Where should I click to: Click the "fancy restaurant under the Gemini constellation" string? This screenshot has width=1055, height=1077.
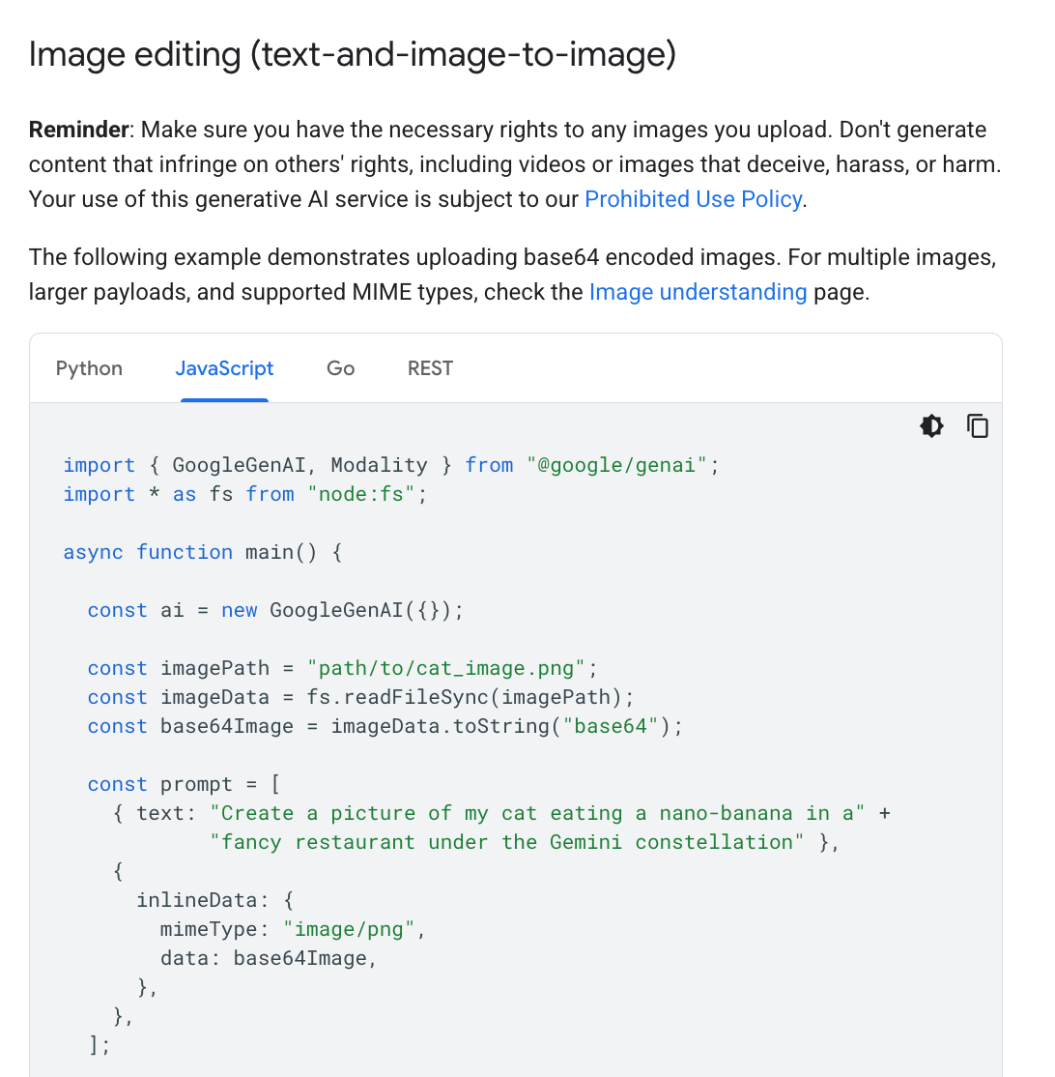coord(506,842)
